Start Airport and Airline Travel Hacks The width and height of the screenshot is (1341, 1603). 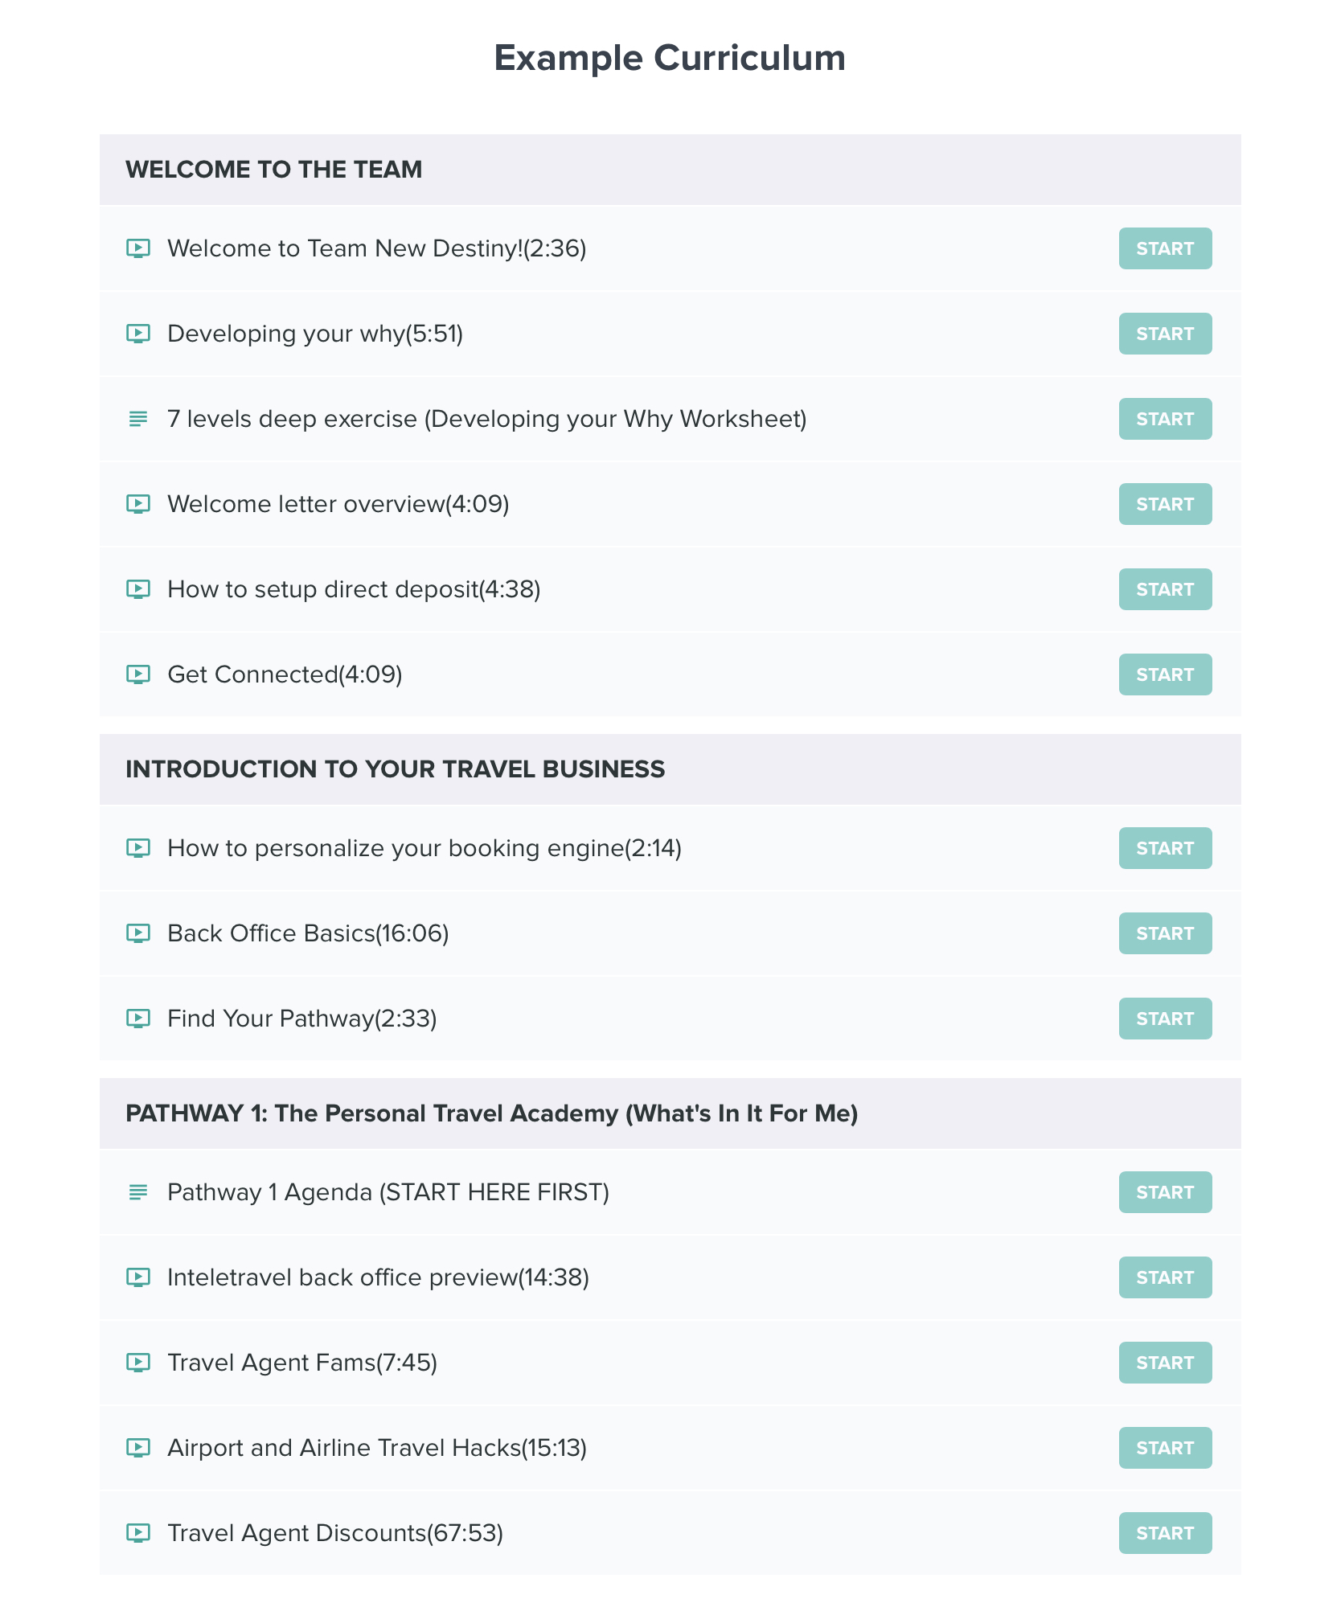[1165, 1448]
